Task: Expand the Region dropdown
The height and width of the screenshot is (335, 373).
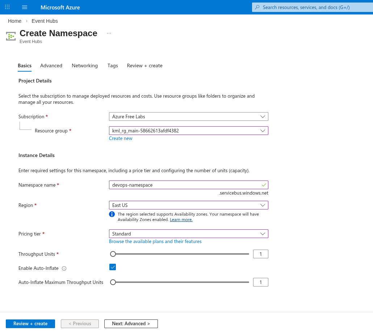Action: click(x=188, y=205)
